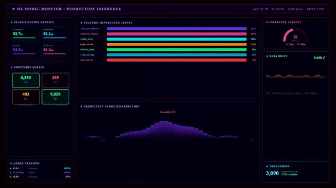The height and width of the screenshot is (188, 336).
Task: Click the pink Inference Latency diamond icon
Action: [267, 22]
